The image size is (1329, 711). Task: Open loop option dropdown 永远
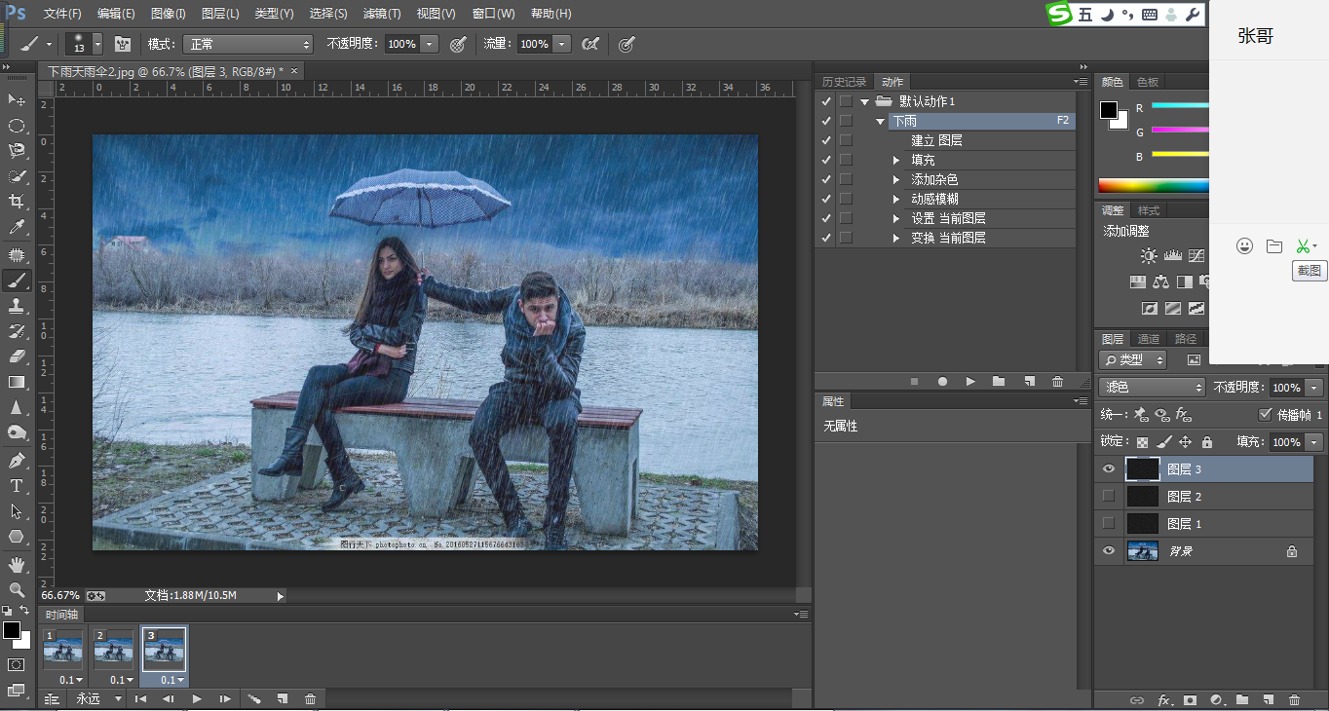(x=99, y=698)
